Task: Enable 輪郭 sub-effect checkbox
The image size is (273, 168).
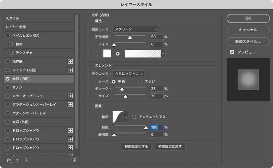Action: 11,44
